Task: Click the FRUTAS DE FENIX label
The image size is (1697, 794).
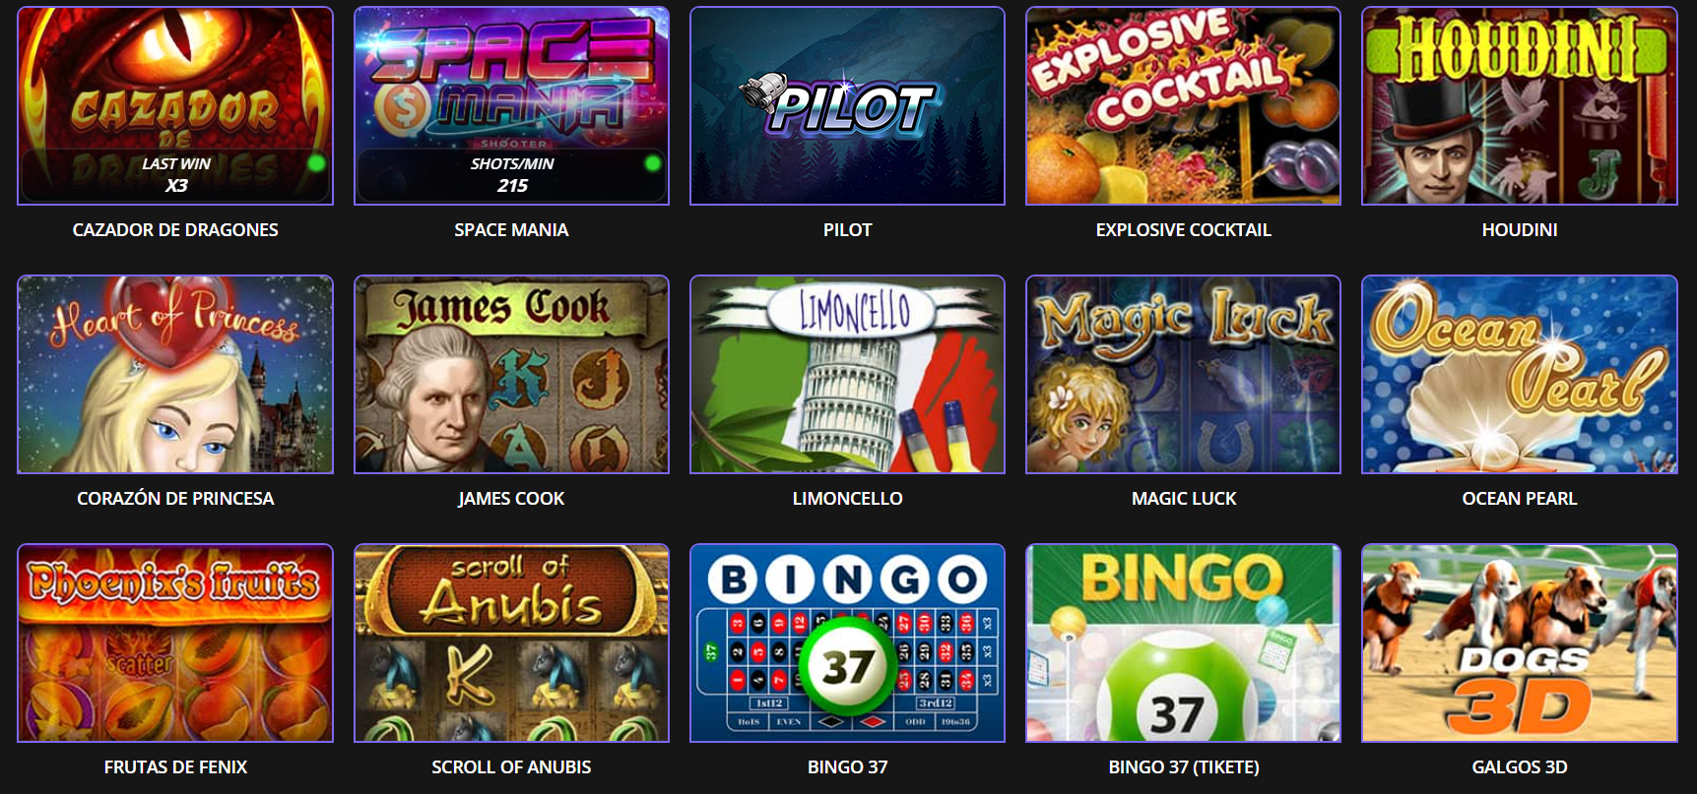Action: [x=175, y=766]
